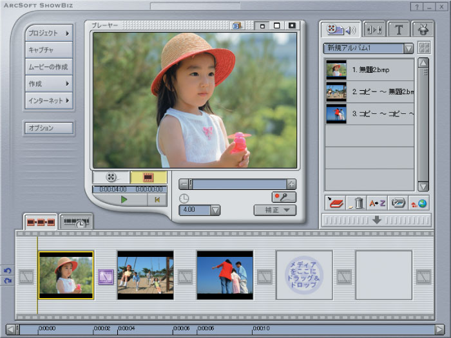Open the 新規アルバム1 album dropdown
Viewport: 451px width, 338px height.
point(408,48)
